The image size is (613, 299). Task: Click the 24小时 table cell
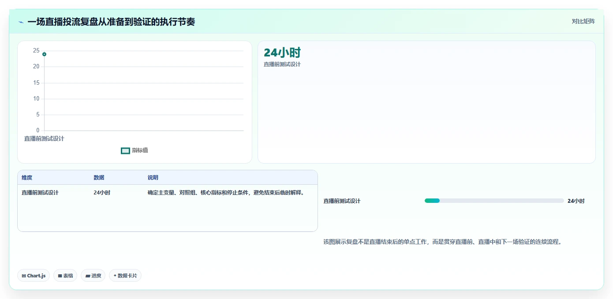pyautogui.click(x=102, y=193)
